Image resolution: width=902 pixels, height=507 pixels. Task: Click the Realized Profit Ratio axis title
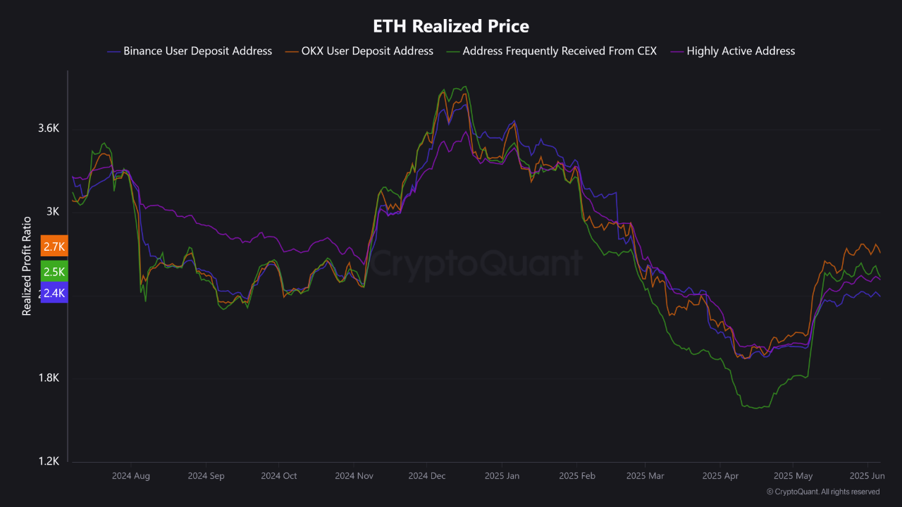click(27, 266)
